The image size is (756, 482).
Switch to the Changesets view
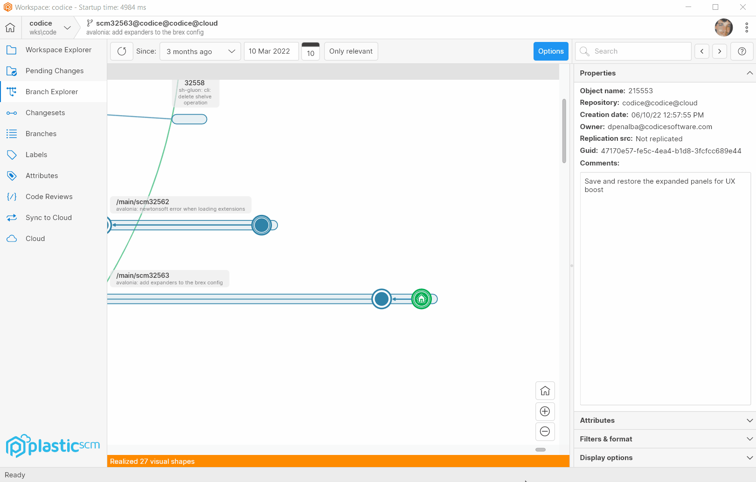point(45,113)
